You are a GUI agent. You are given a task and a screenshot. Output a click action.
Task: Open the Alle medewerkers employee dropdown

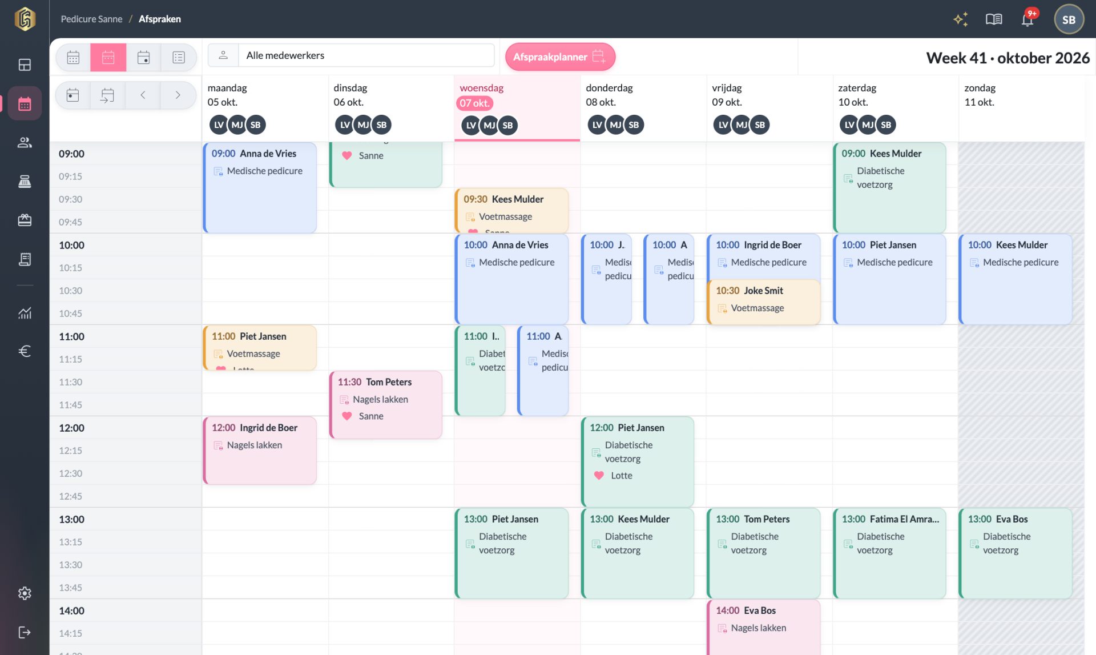click(x=351, y=55)
